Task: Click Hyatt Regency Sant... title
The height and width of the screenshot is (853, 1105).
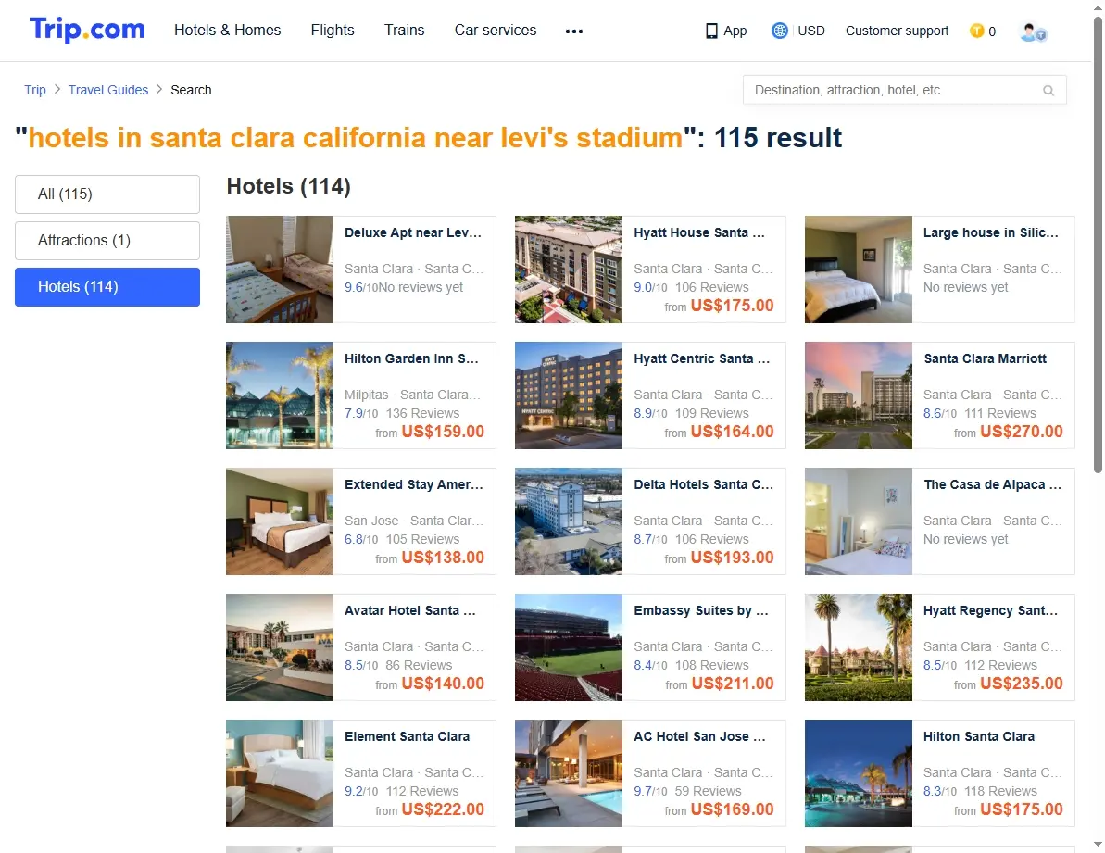Action: [x=990, y=611]
